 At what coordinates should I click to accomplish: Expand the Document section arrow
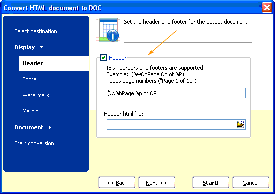coord(50,127)
